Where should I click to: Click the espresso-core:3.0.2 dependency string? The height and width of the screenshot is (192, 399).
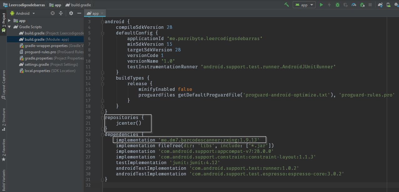pyautogui.click(x=266, y=174)
